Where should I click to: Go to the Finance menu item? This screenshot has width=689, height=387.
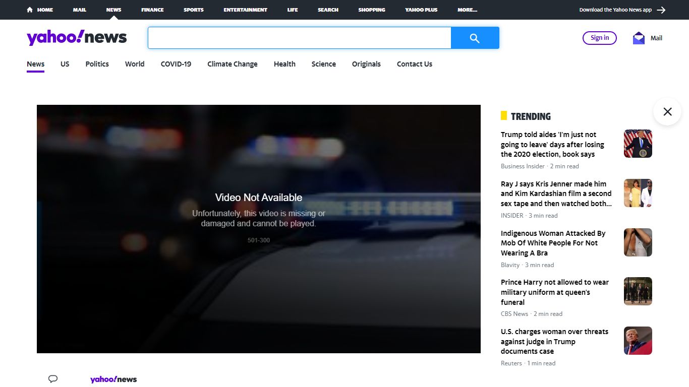pos(152,10)
